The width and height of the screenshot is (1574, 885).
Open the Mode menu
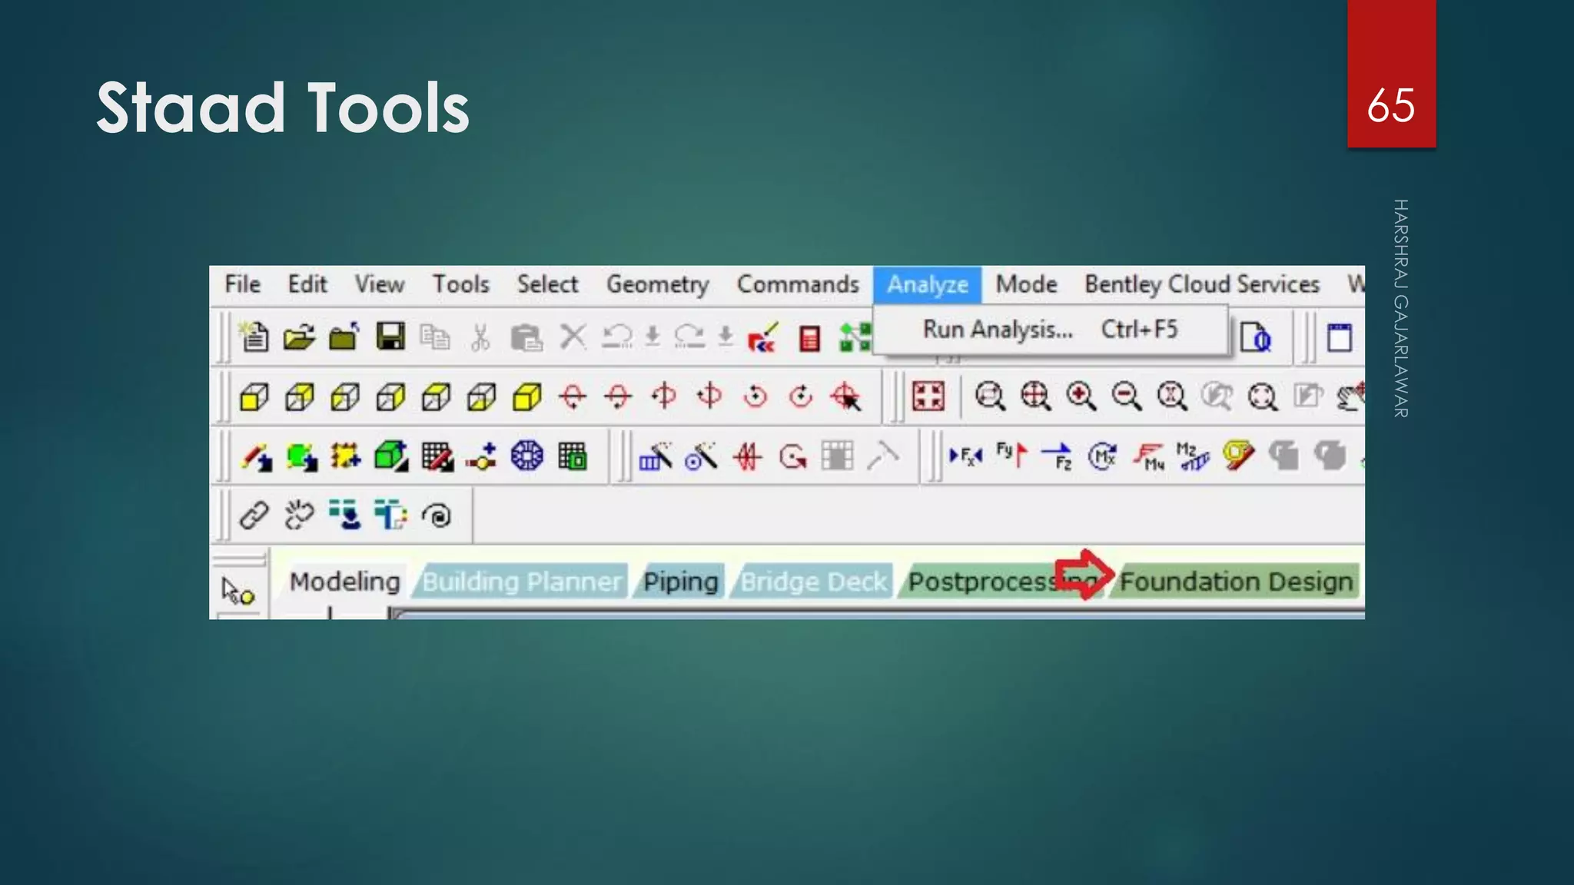pos(1026,284)
